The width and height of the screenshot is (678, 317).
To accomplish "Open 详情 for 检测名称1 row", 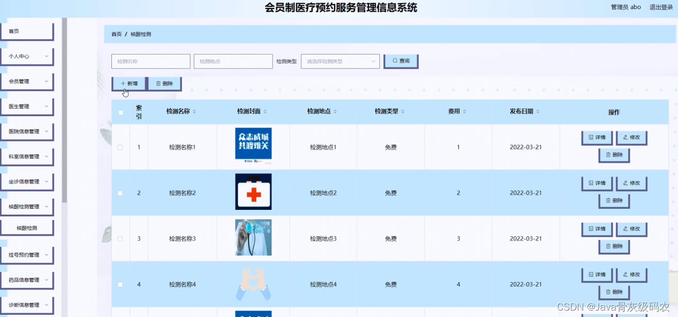I will pos(597,138).
